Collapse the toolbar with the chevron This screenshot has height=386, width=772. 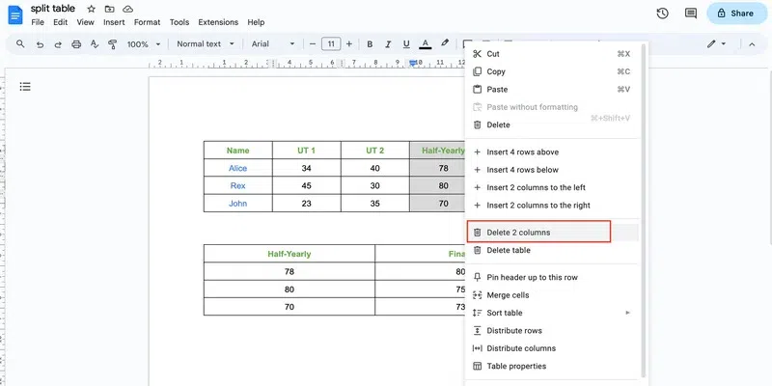(752, 44)
